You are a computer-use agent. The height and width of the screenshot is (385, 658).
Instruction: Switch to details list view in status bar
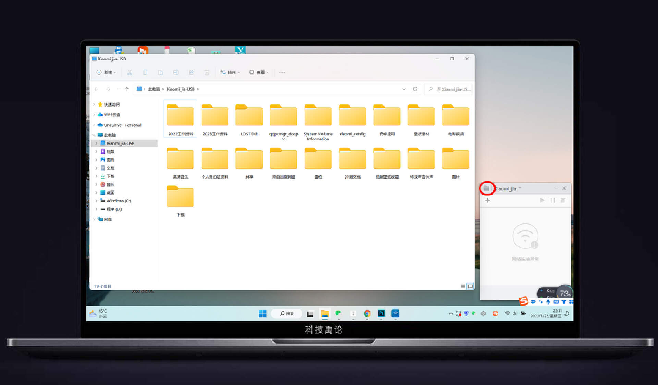click(463, 286)
